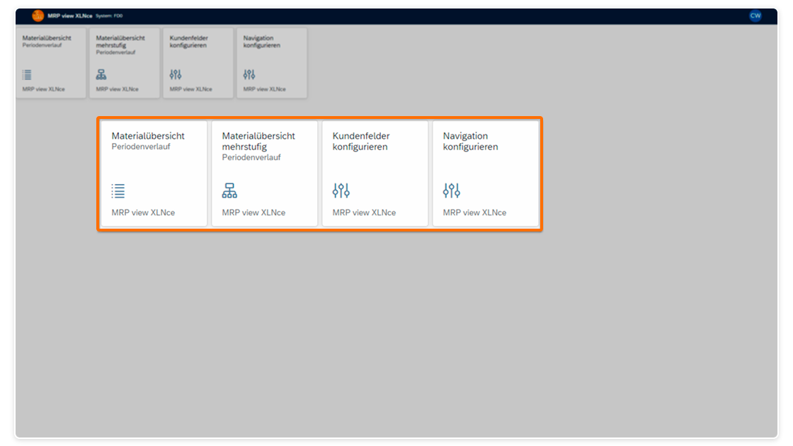Open the CW user profile avatar
Viewport: 793px width, 446px height.
coord(754,15)
